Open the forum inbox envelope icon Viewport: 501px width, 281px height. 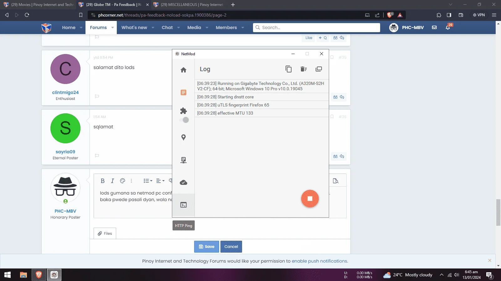[434, 27]
